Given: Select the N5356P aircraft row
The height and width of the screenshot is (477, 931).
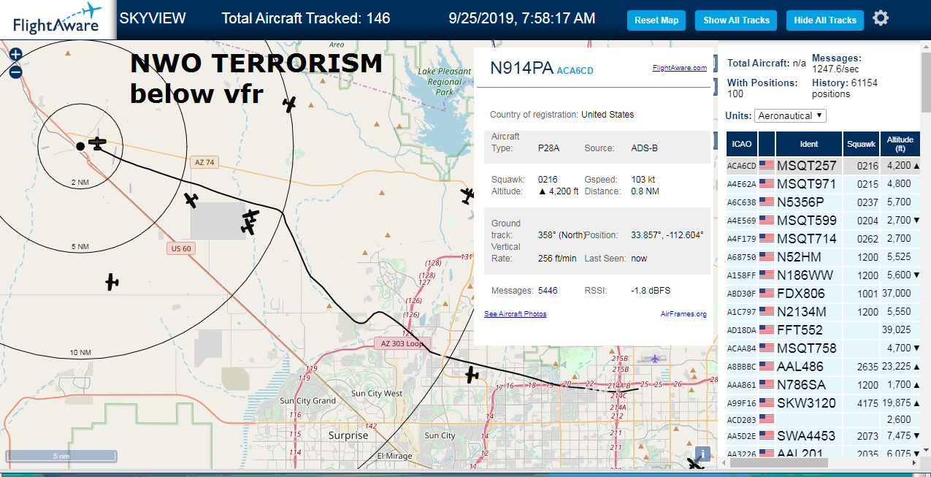Looking at the screenshot, I should point(823,202).
